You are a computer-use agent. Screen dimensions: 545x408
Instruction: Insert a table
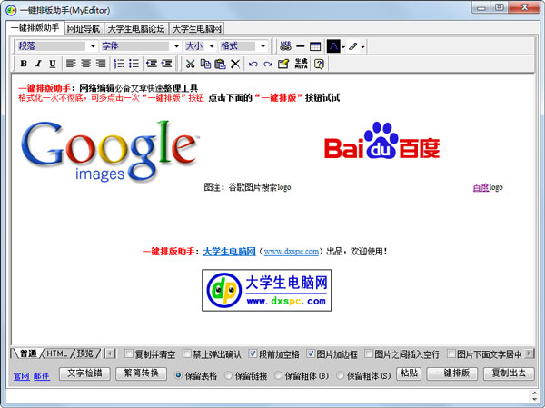315,46
